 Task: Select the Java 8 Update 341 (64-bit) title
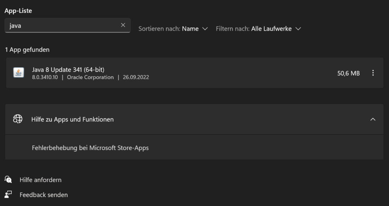point(68,69)
